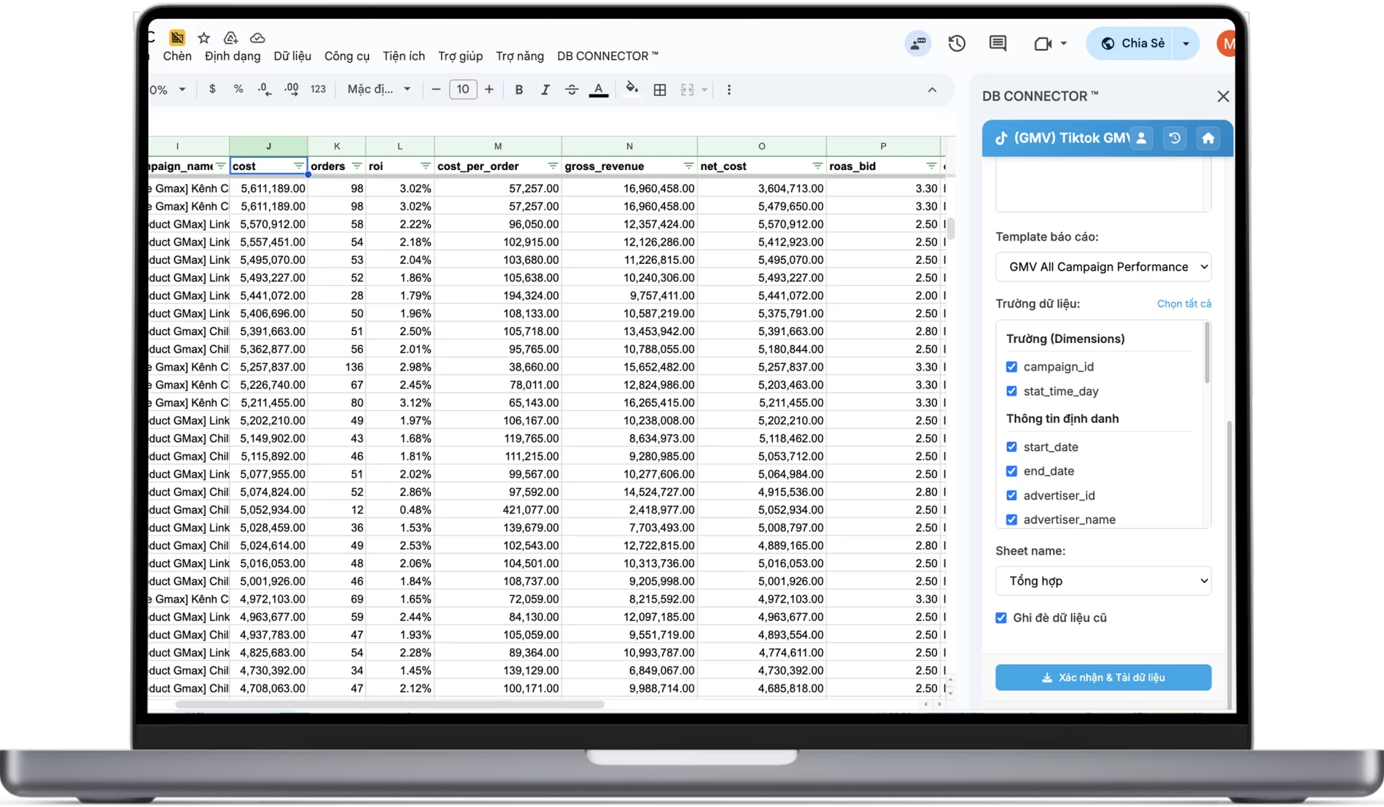This screenshot has width=1384, height=807.
Task: Decrease decimal places icon
Action: (265, 89)
